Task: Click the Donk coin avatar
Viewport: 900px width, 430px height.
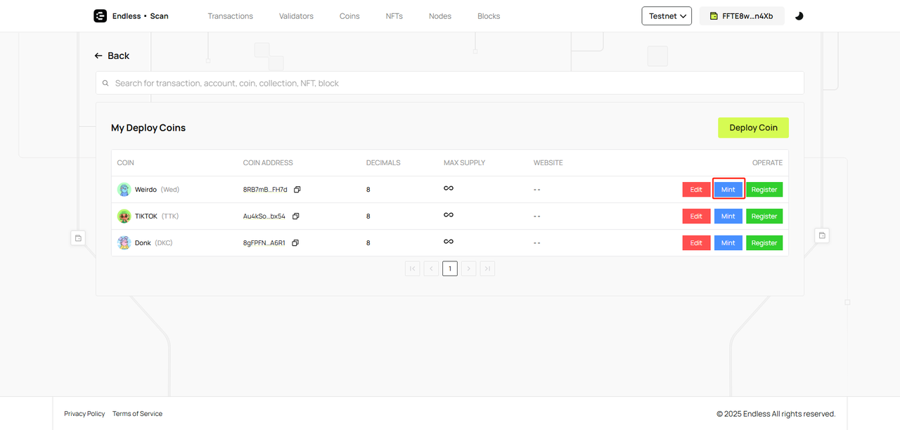Action: tap(124, 243)
